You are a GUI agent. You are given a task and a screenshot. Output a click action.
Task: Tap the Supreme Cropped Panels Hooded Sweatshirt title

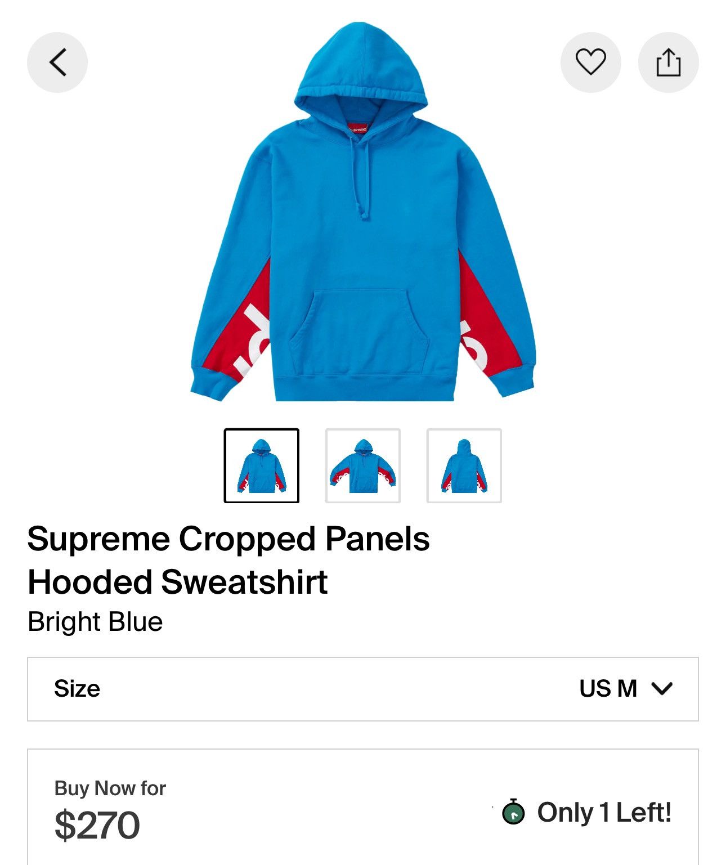(x=228, y=560)
